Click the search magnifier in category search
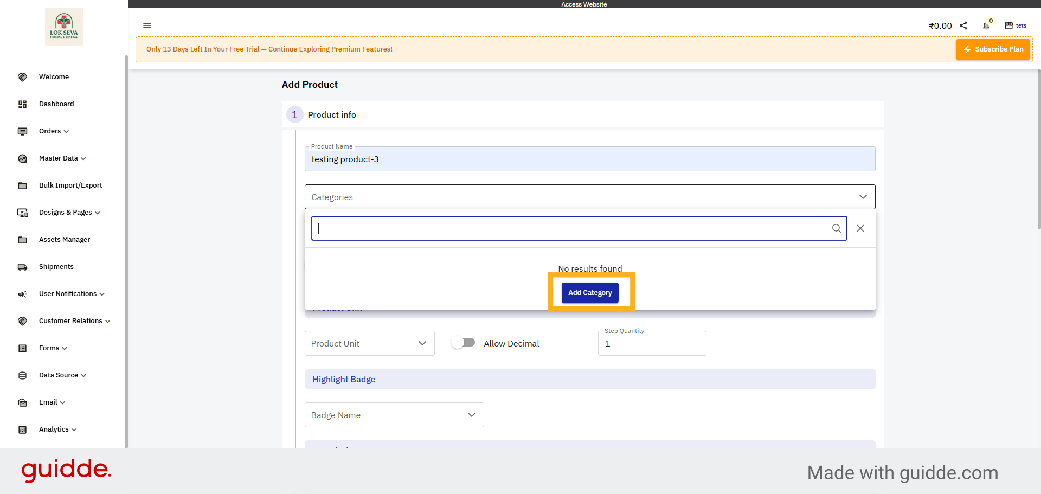1041x494 pixels. (837, 228)
